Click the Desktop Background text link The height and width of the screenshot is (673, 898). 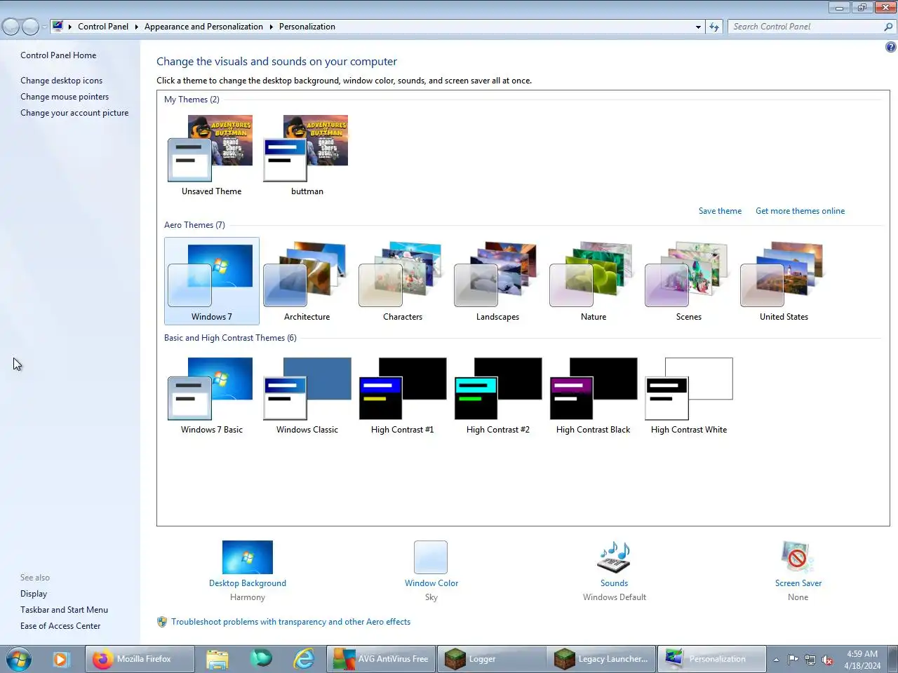(x=248, y=583)
